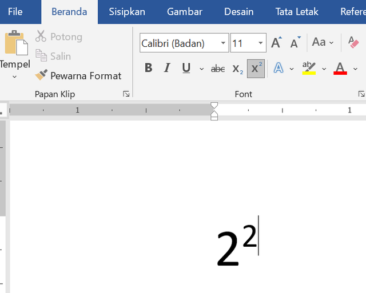Apply strikethrough with the abc icon
The height and width of the screenshot is (293, 366).
tap(218, 69)
